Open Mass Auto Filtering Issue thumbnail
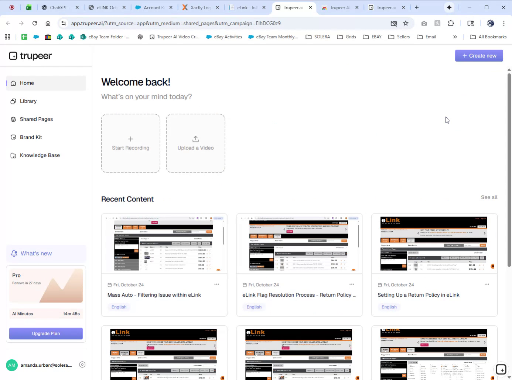 [x=164, y=244]
